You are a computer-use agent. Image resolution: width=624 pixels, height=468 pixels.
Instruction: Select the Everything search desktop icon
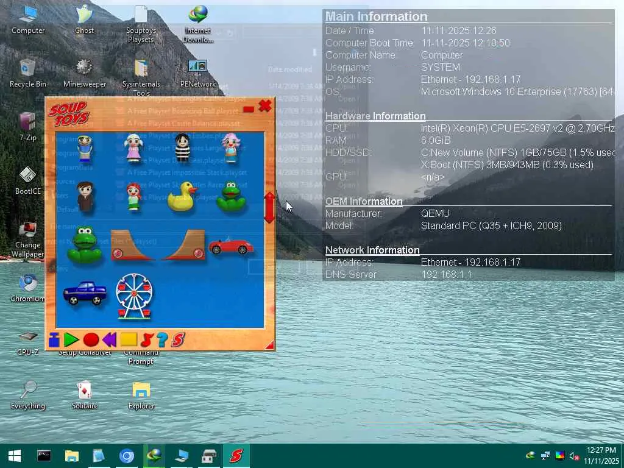pyautogui.click(x=28, y=395)
